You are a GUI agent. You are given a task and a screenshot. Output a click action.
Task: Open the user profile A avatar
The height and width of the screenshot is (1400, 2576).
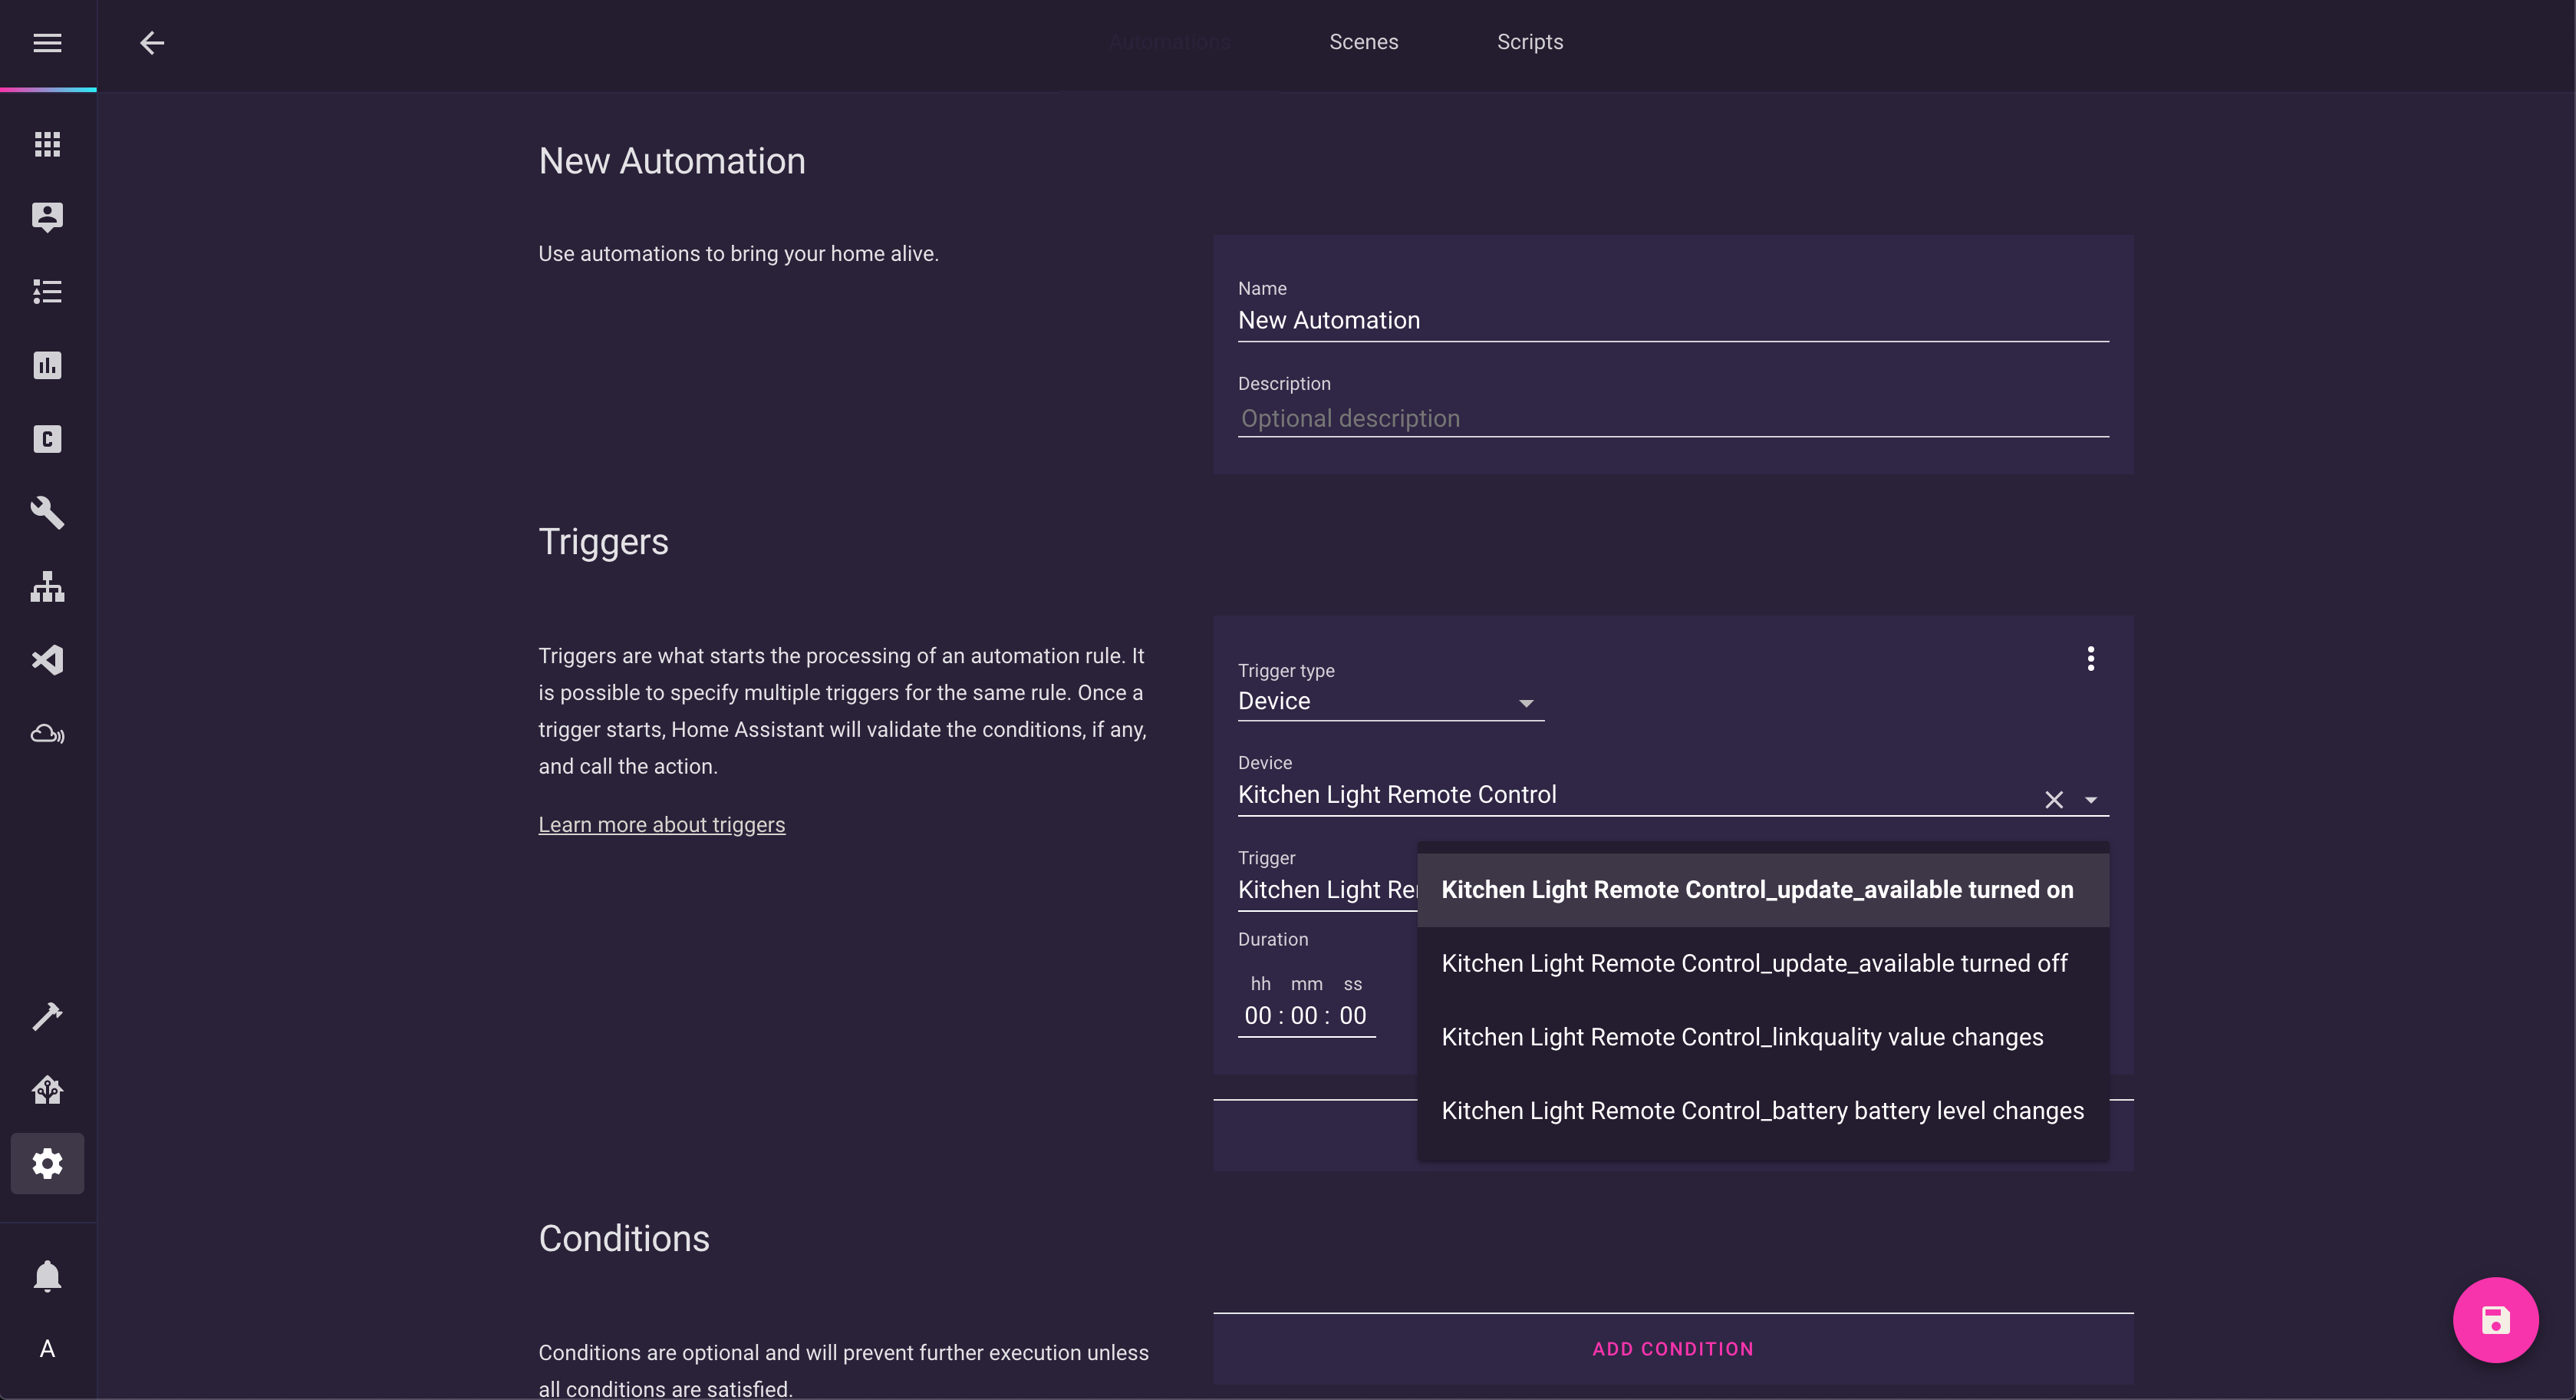pyautogui.click(x=47, y=1349)
